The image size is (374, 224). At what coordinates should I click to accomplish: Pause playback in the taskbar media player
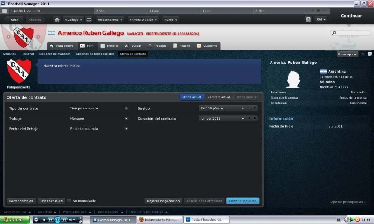pos(57,220)
